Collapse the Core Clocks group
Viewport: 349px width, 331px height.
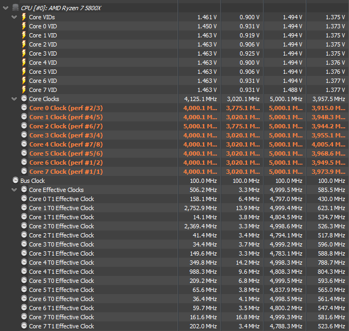(x=14, y=99)
